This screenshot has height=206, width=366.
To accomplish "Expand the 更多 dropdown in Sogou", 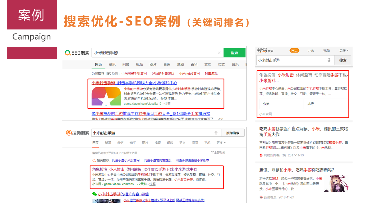I will tap(221, 143).
